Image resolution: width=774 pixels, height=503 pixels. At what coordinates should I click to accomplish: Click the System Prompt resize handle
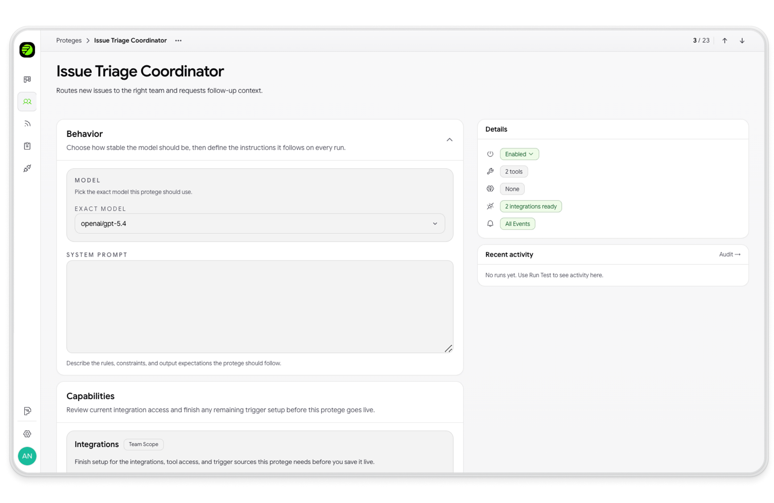pos(449,349)
